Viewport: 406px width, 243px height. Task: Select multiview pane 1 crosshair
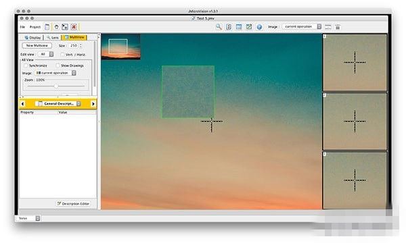pos(355,62)
